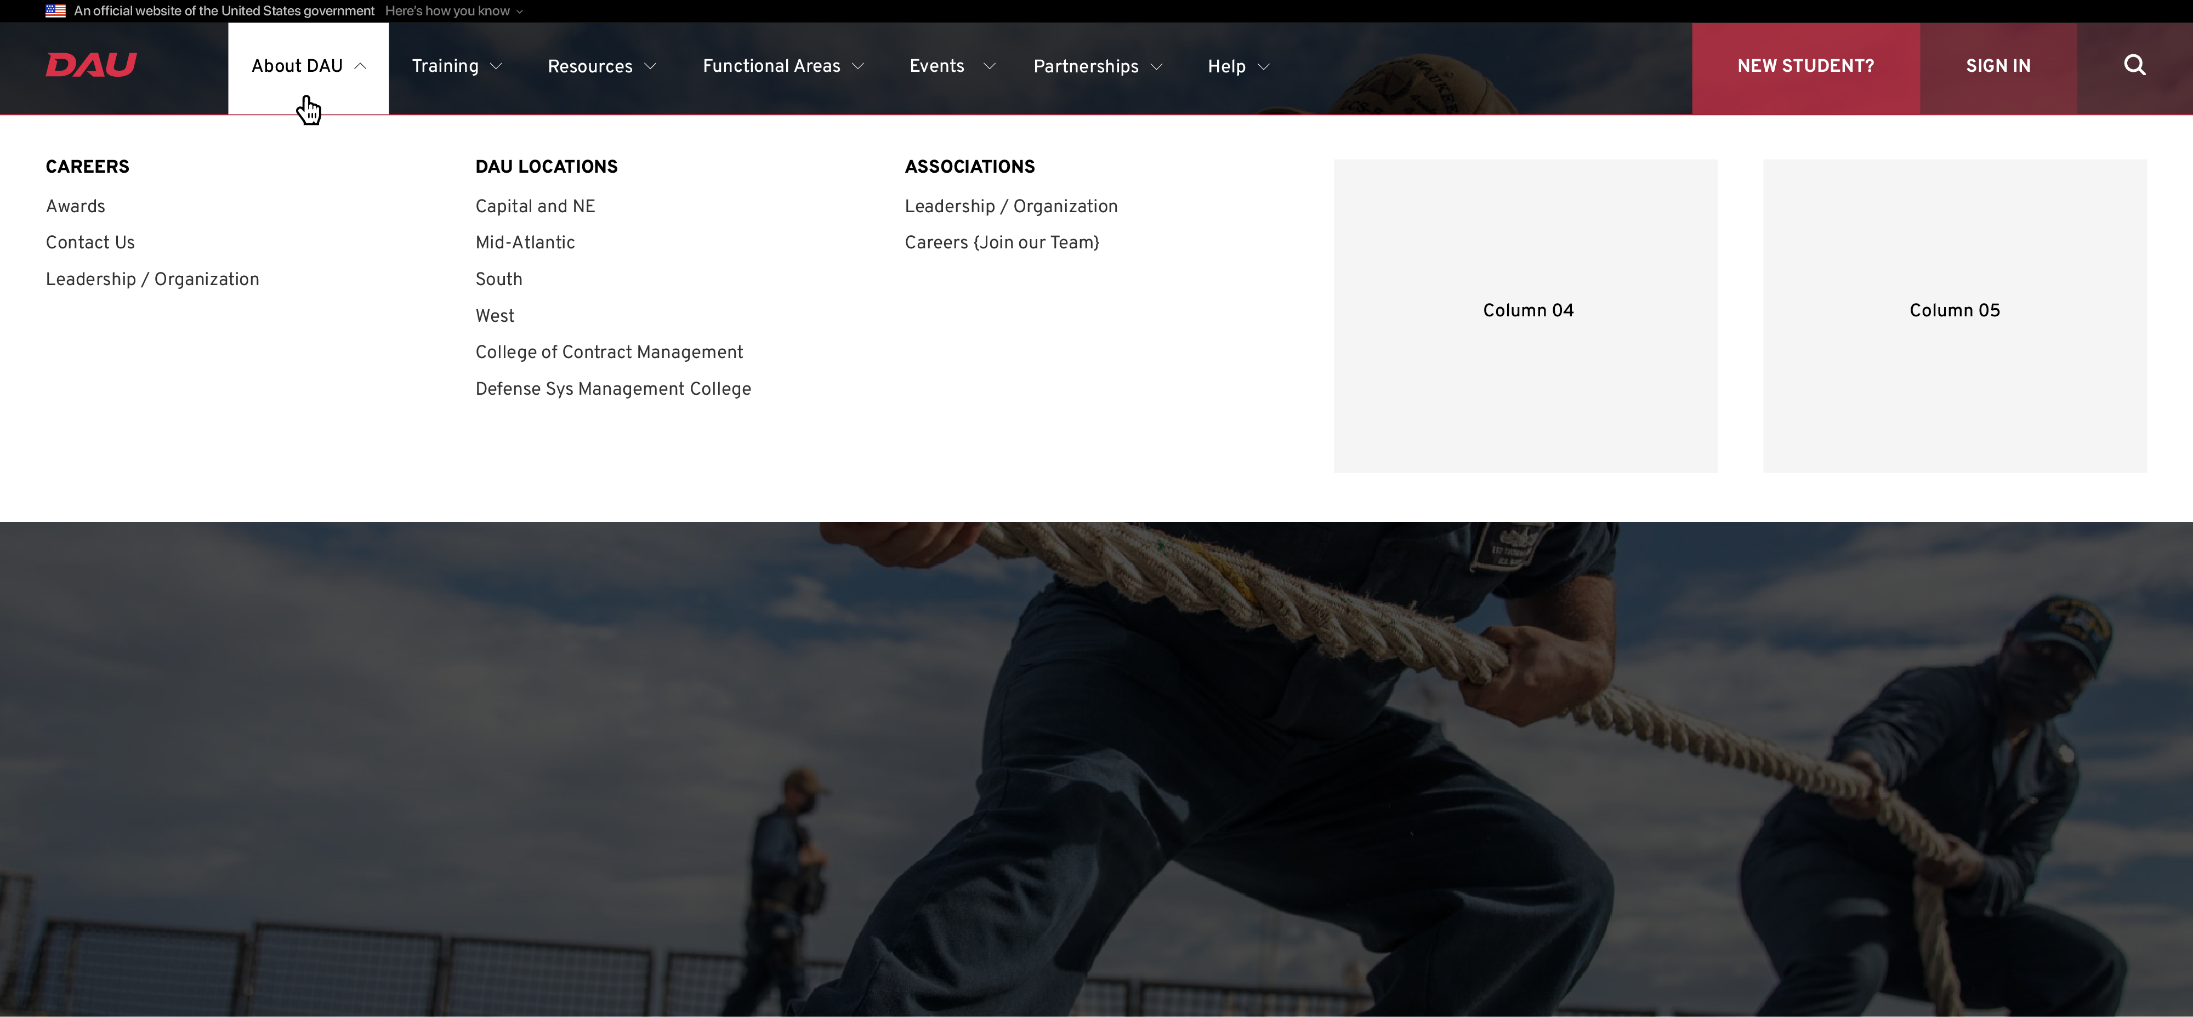
Task: Open the Awards link
Action: (76, 206)
